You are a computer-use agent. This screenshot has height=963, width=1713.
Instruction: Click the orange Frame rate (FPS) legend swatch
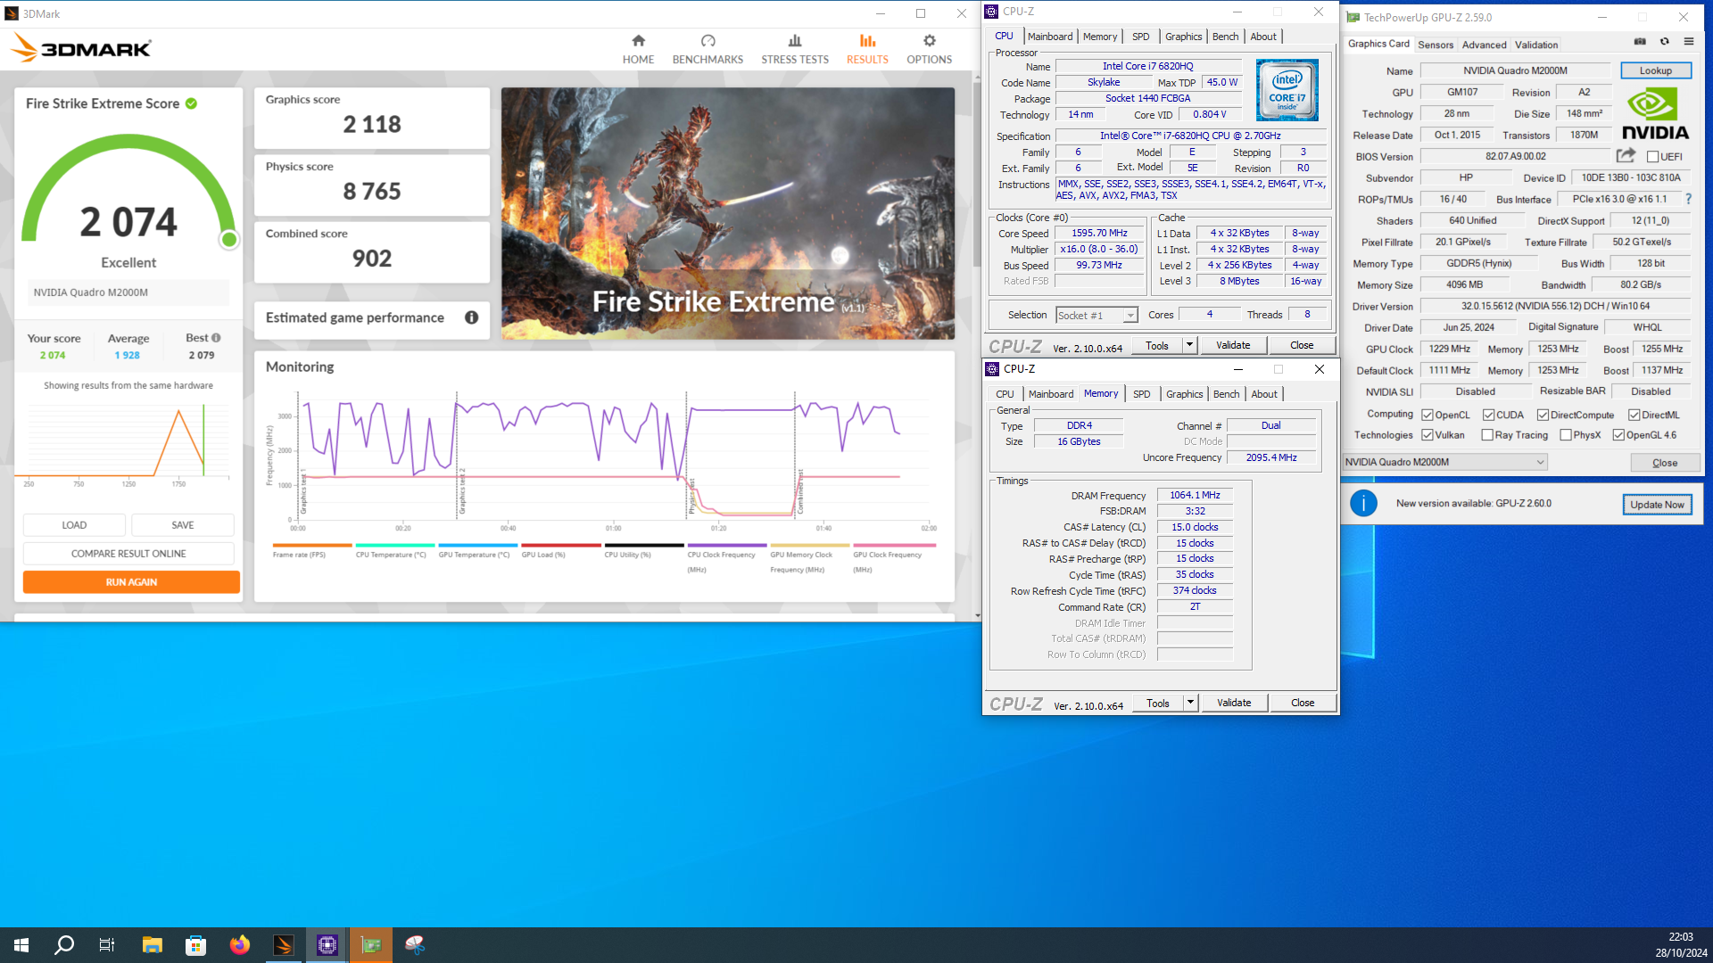312,545
